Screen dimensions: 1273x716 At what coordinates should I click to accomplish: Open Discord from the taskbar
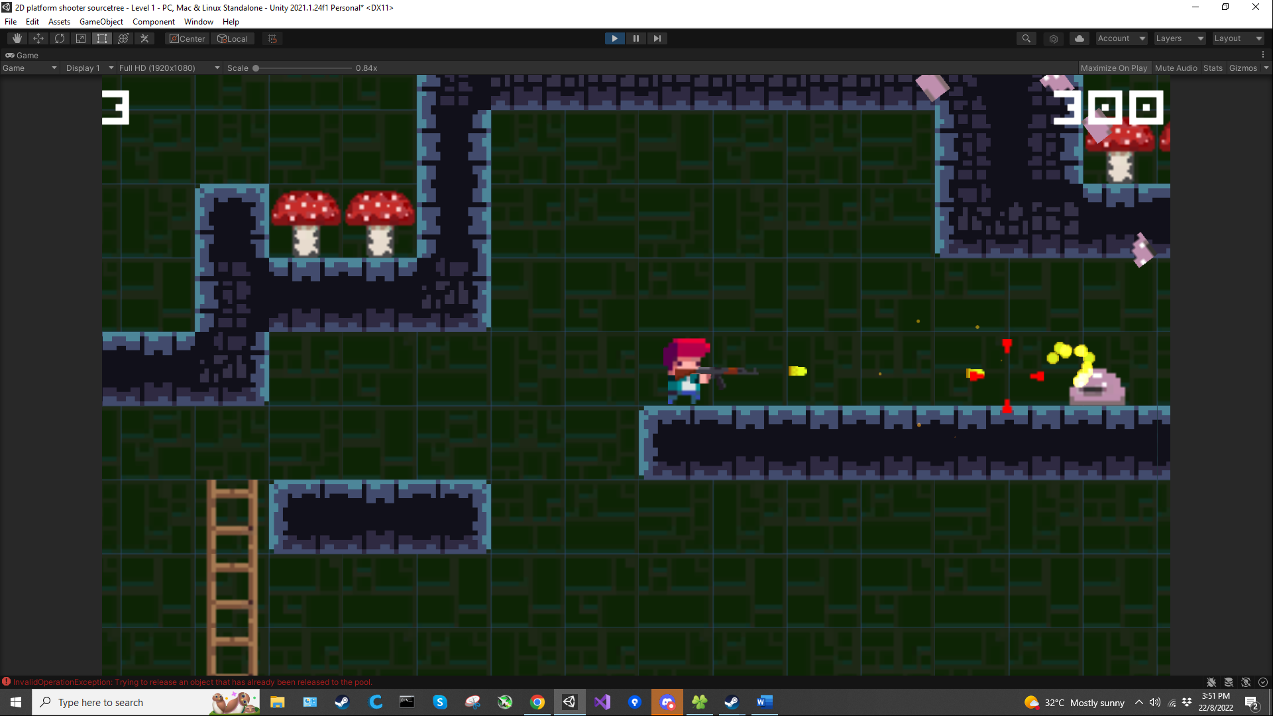coord(667,702)
